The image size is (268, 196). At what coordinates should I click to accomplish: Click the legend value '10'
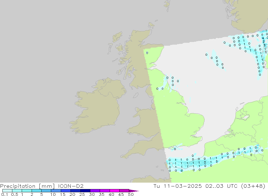pos(53,194)
